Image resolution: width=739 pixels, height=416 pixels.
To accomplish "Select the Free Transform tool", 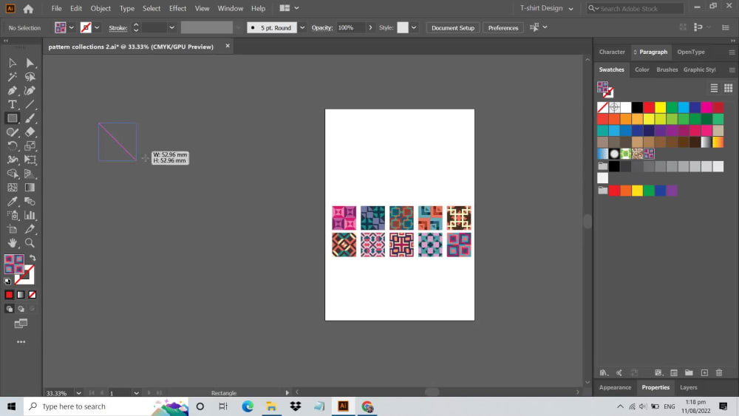I will point(30,160).
